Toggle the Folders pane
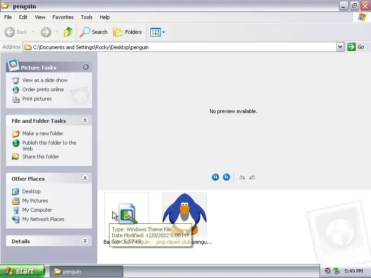 pyautogui.click(x=127, y=32)
